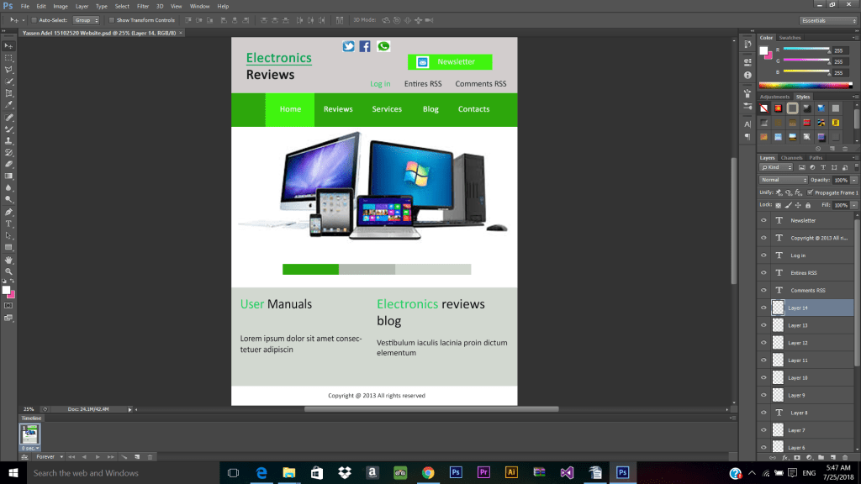861x484 pixels.
Task: Toggle visibility of Layer 14
Action: [x=763, y=308]
